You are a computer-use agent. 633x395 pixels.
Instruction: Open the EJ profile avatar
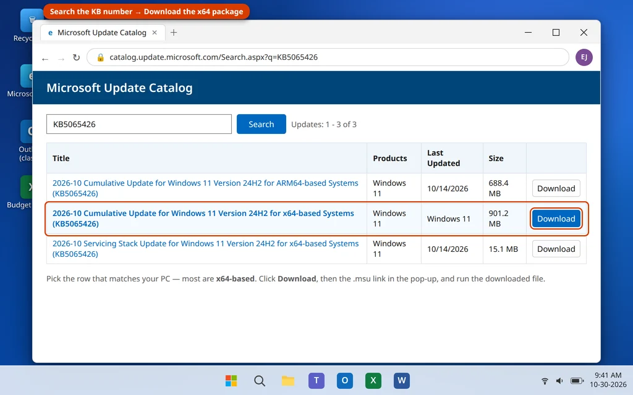click(x=584, y=57)
